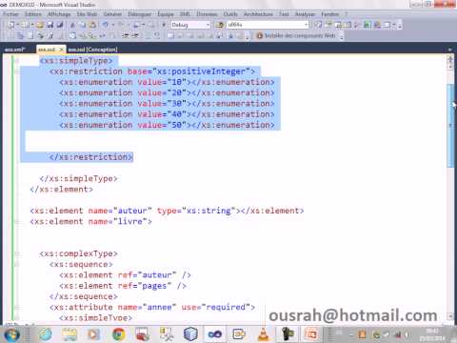Open the Déboguer menu
Image resolution: width=457 pixels, height=343 pixels.
(x=140, y=14)
